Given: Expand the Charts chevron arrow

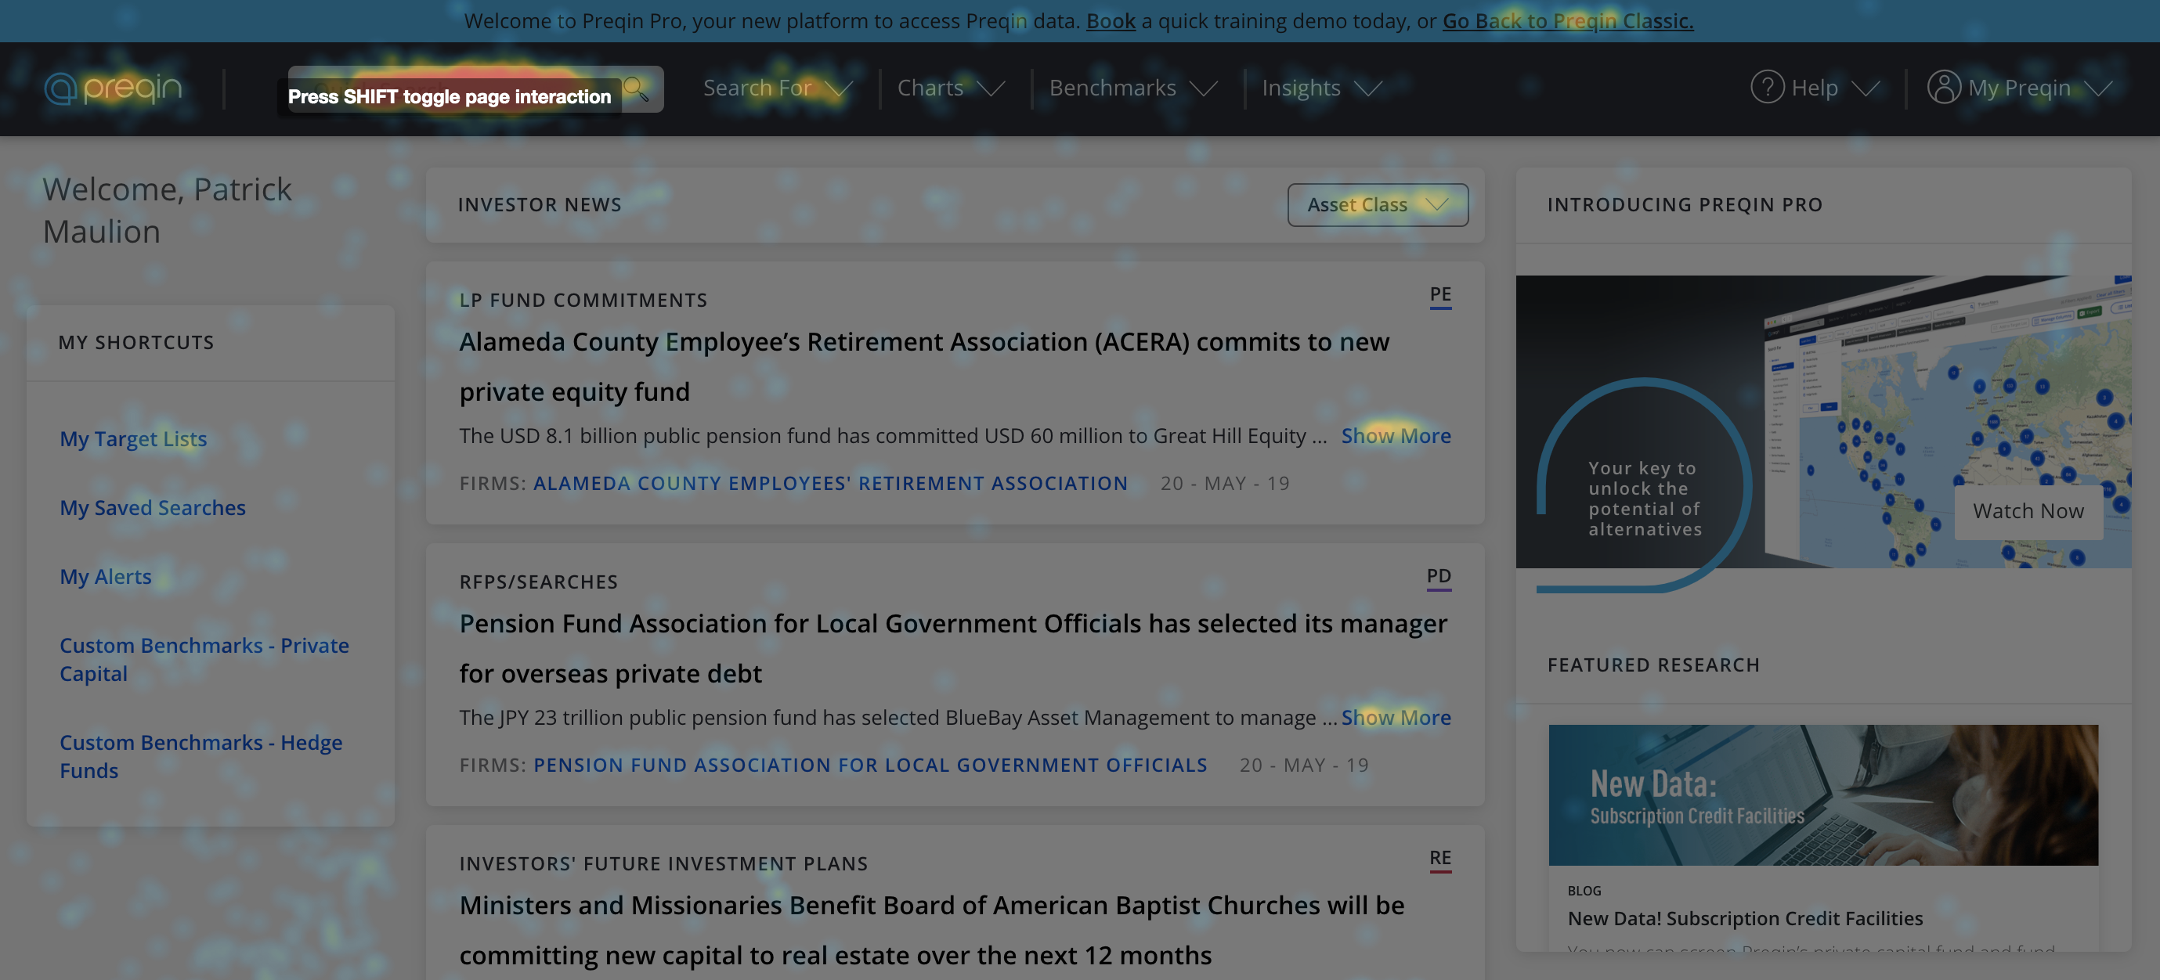Looking at the screenshot, I should 992,89.
